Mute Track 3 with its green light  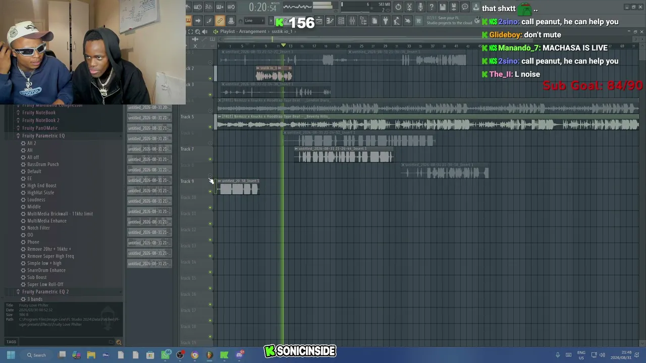coord(210,95)
